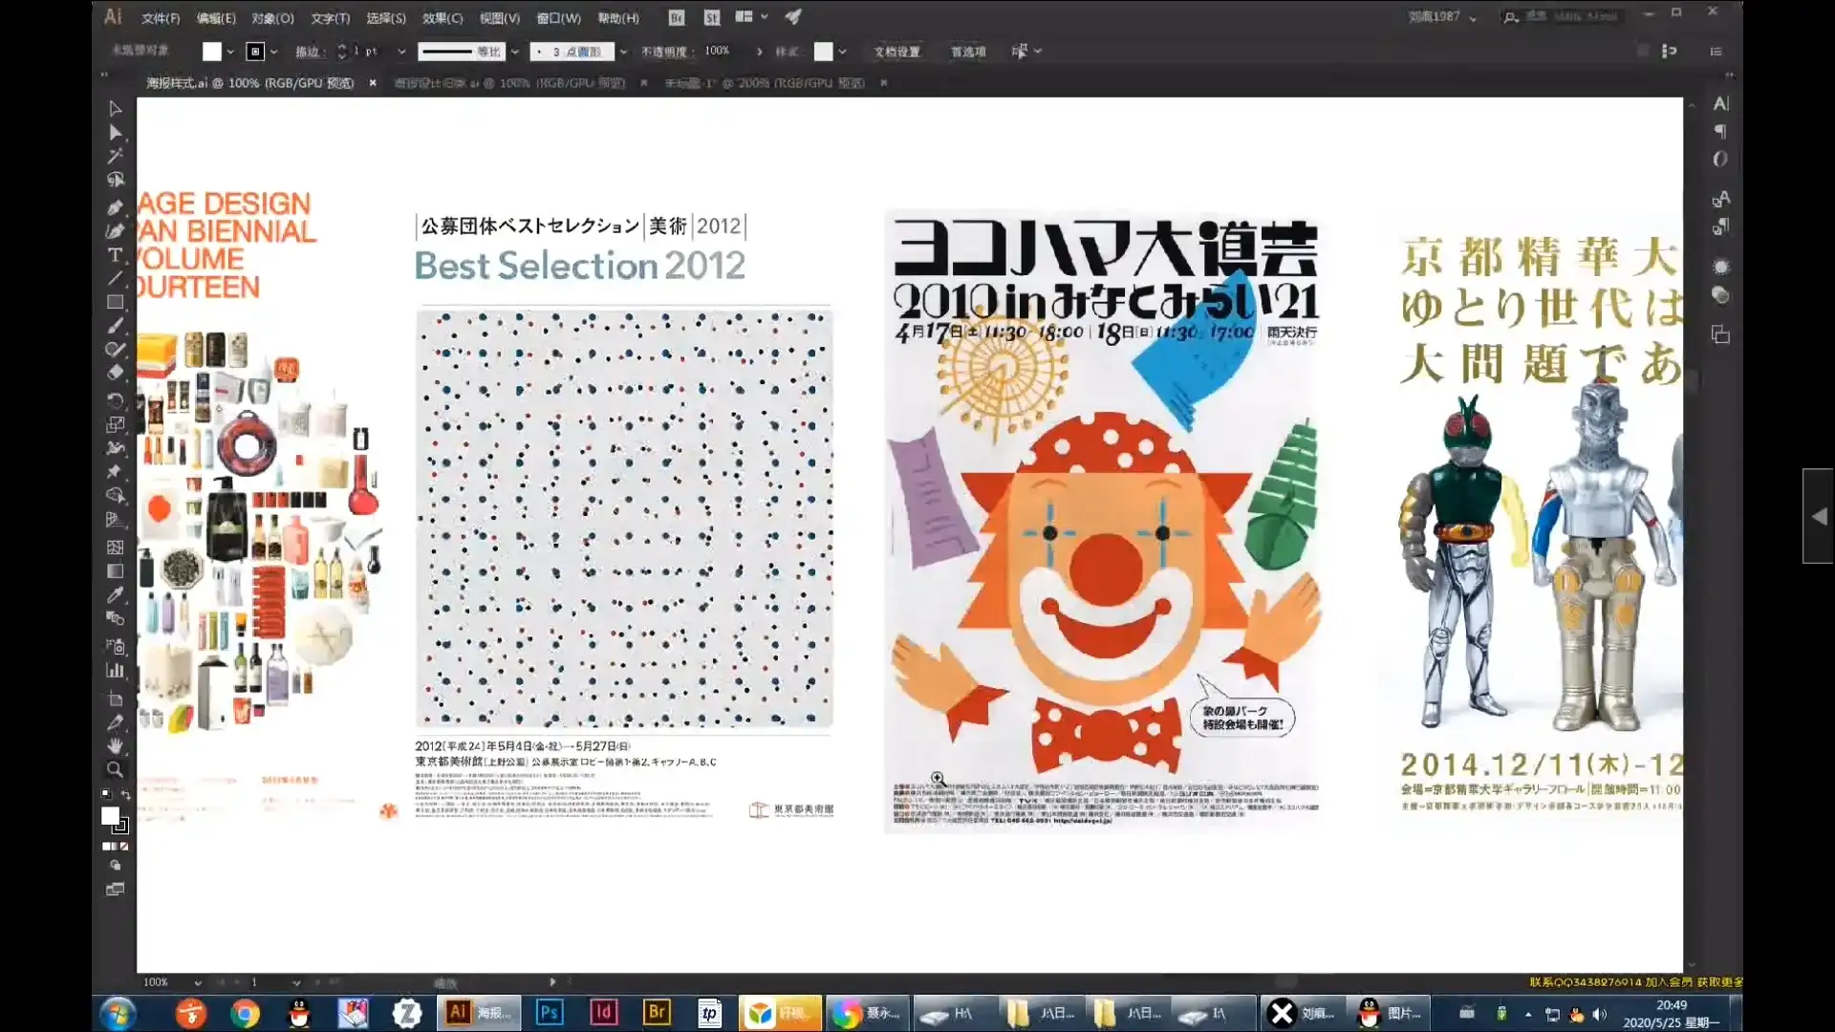Swap fill and stroke colors in the toolbar
Image resolution: width=1835 pixels, height=1032 pixels.
[x=125, y=794]
